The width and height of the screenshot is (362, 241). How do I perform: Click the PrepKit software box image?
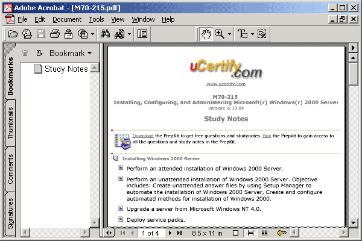122,141
